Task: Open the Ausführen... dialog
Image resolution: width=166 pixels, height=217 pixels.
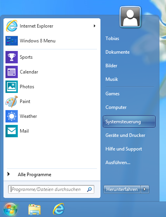Action: coord(118,163)
